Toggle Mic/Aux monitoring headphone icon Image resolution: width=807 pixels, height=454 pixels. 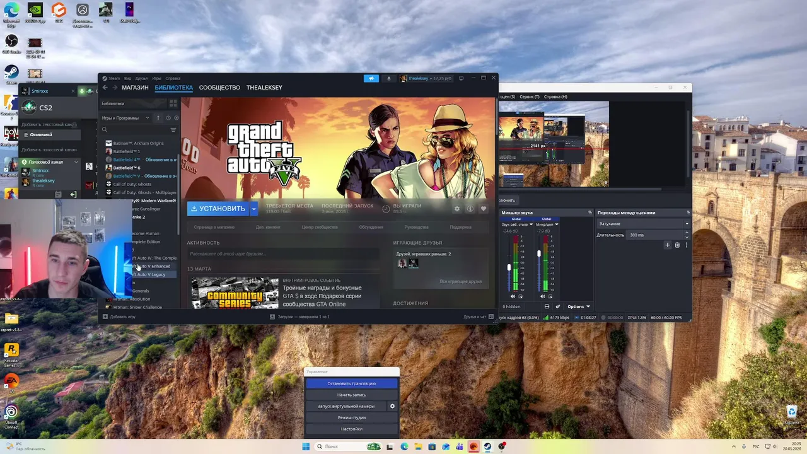pos(550,296)
